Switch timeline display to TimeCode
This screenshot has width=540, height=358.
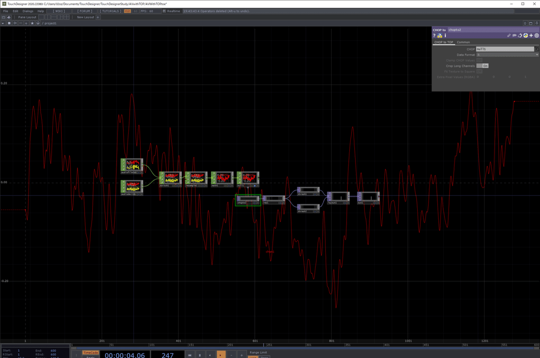[90, 353]
